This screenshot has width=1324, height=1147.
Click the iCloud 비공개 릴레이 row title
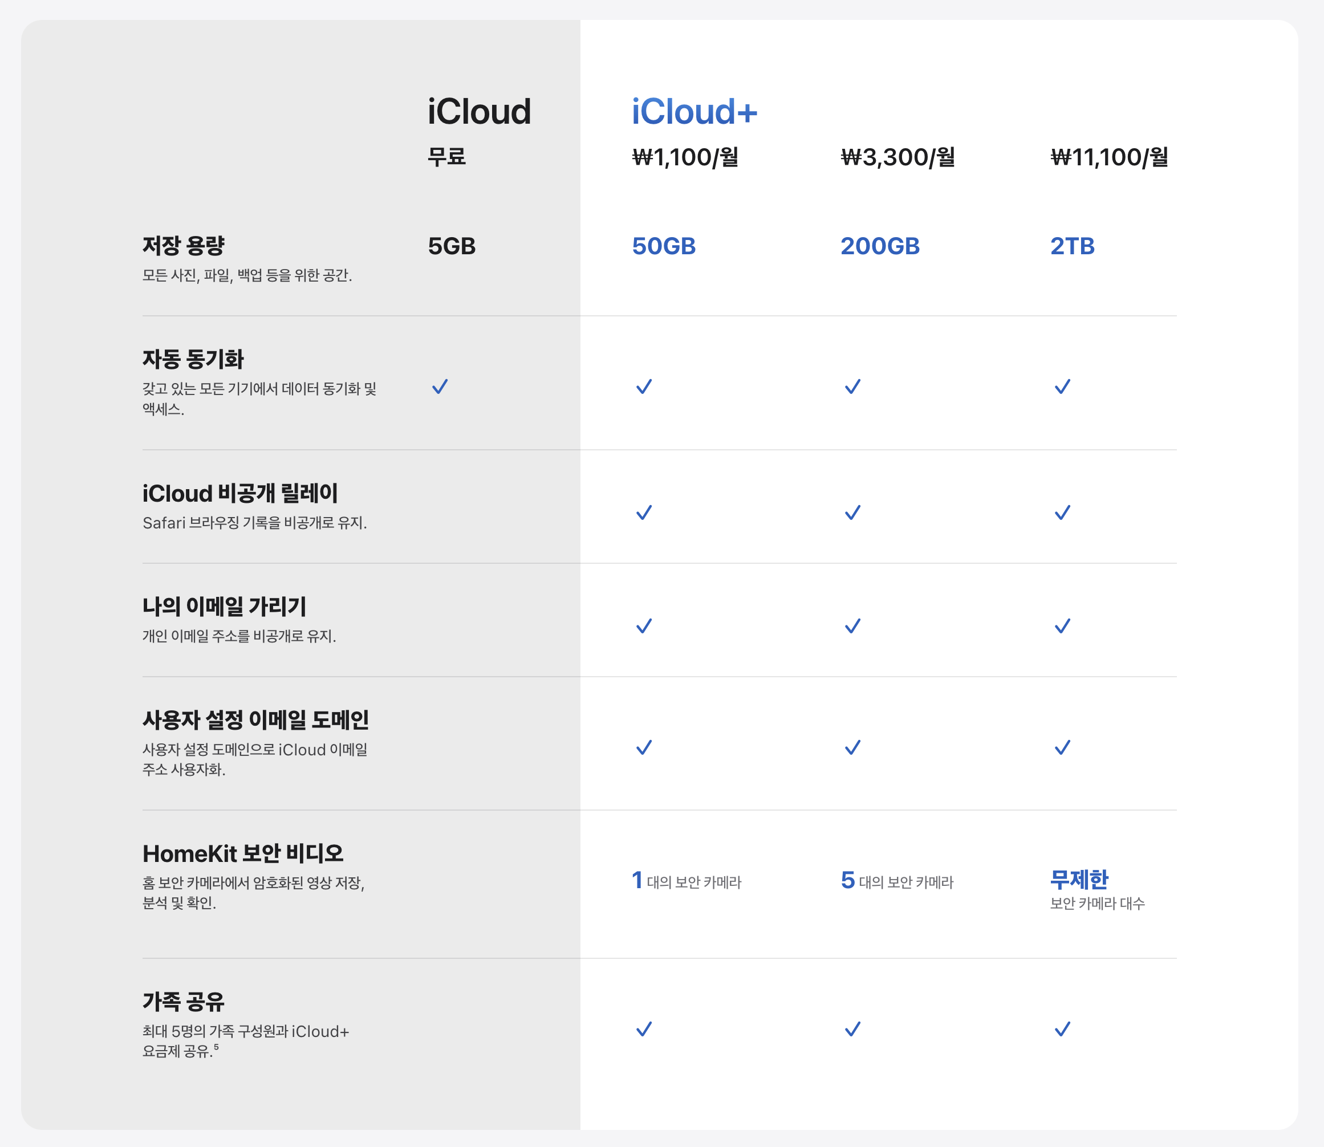pos(240,494)
